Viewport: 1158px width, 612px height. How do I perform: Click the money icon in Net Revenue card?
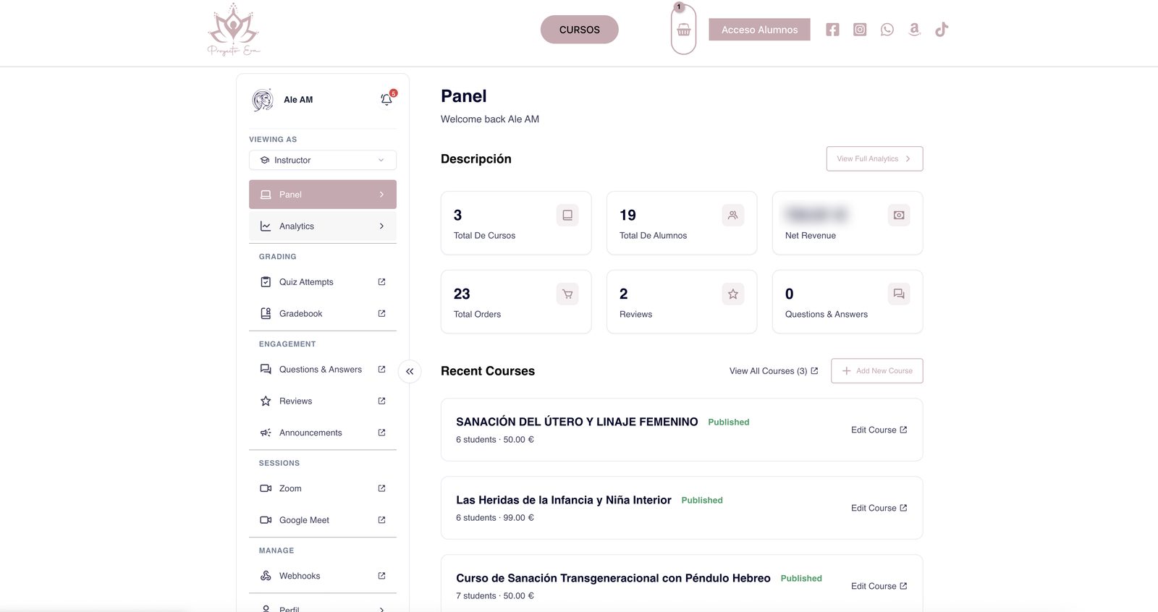(x=899, y=215)
